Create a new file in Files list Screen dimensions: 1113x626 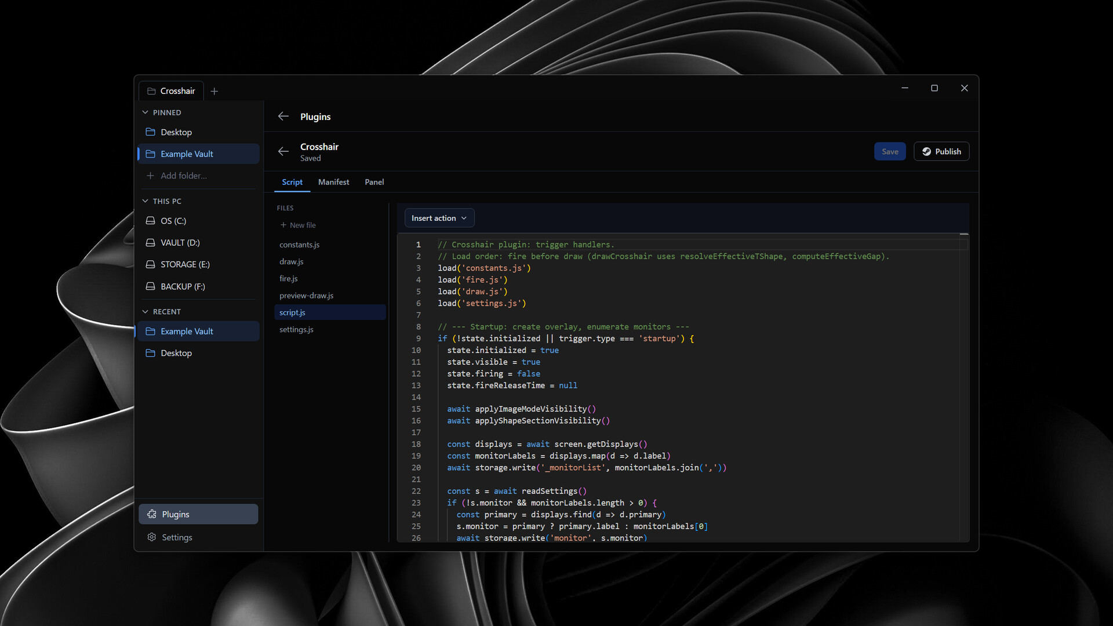(298, 225)
